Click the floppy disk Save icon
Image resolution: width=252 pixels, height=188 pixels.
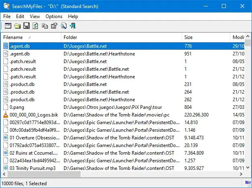26,26
